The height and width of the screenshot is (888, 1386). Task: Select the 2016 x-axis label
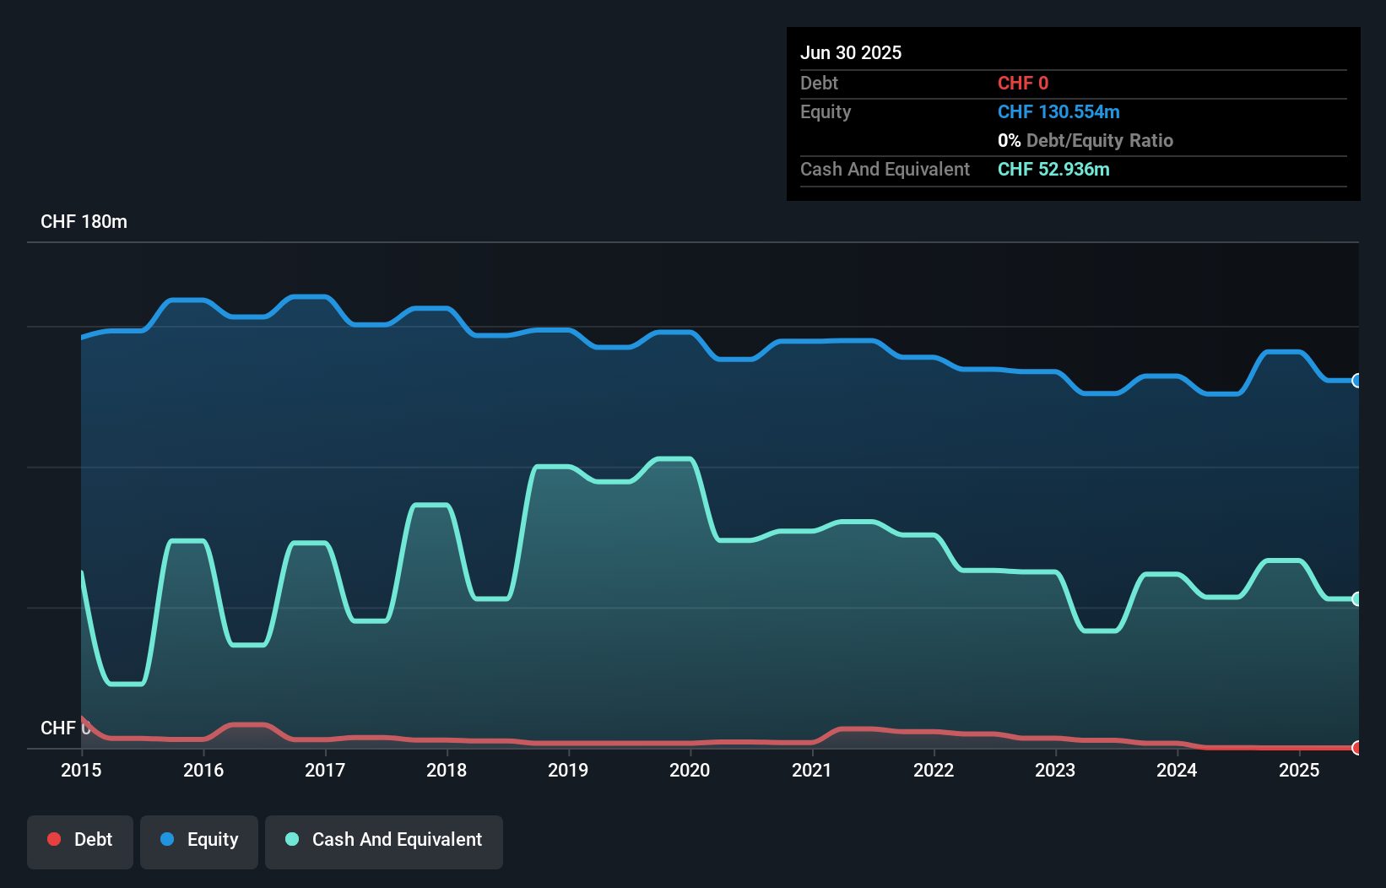pyautogui.click(x=203, y=770)
